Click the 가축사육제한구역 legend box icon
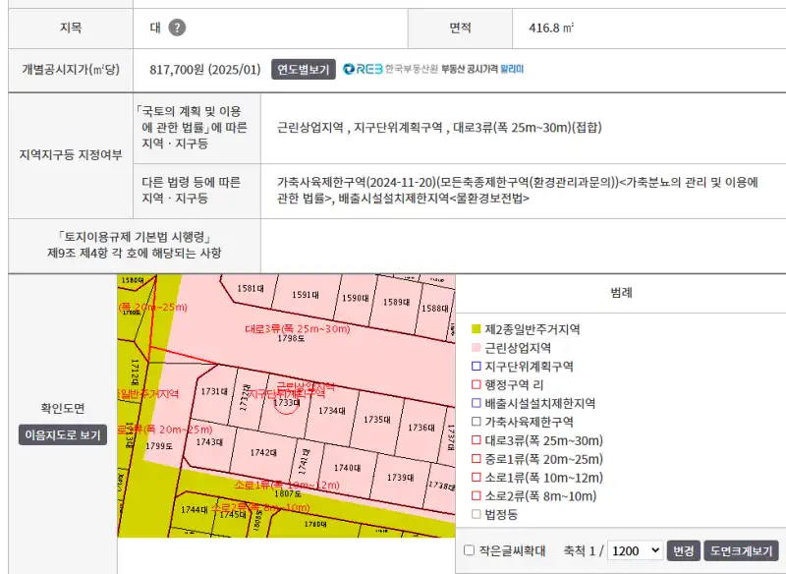 tap(477, 422)
